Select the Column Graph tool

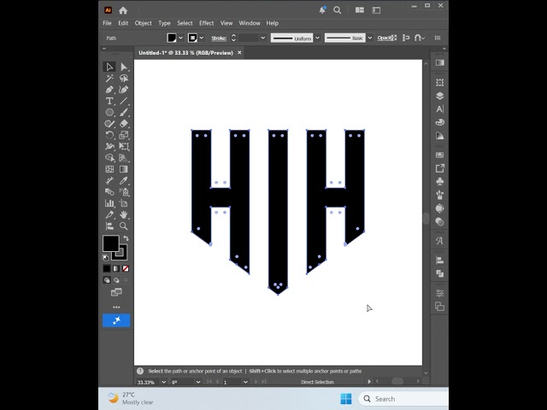point(109,203)
